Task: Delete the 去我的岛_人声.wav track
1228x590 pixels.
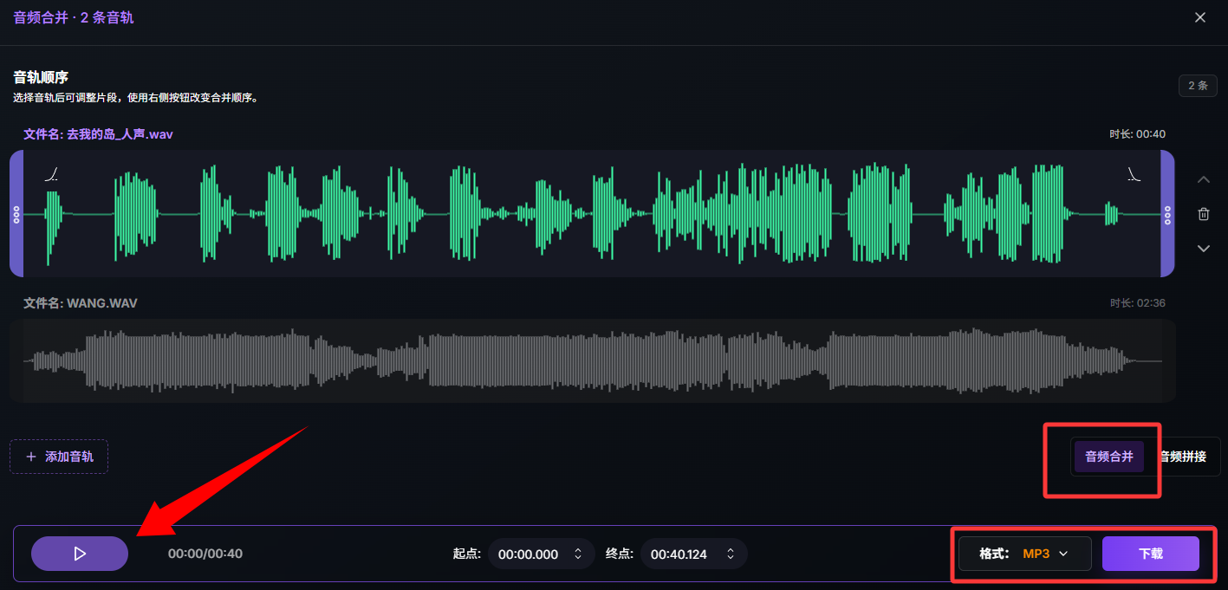Action: (1203, 214)
